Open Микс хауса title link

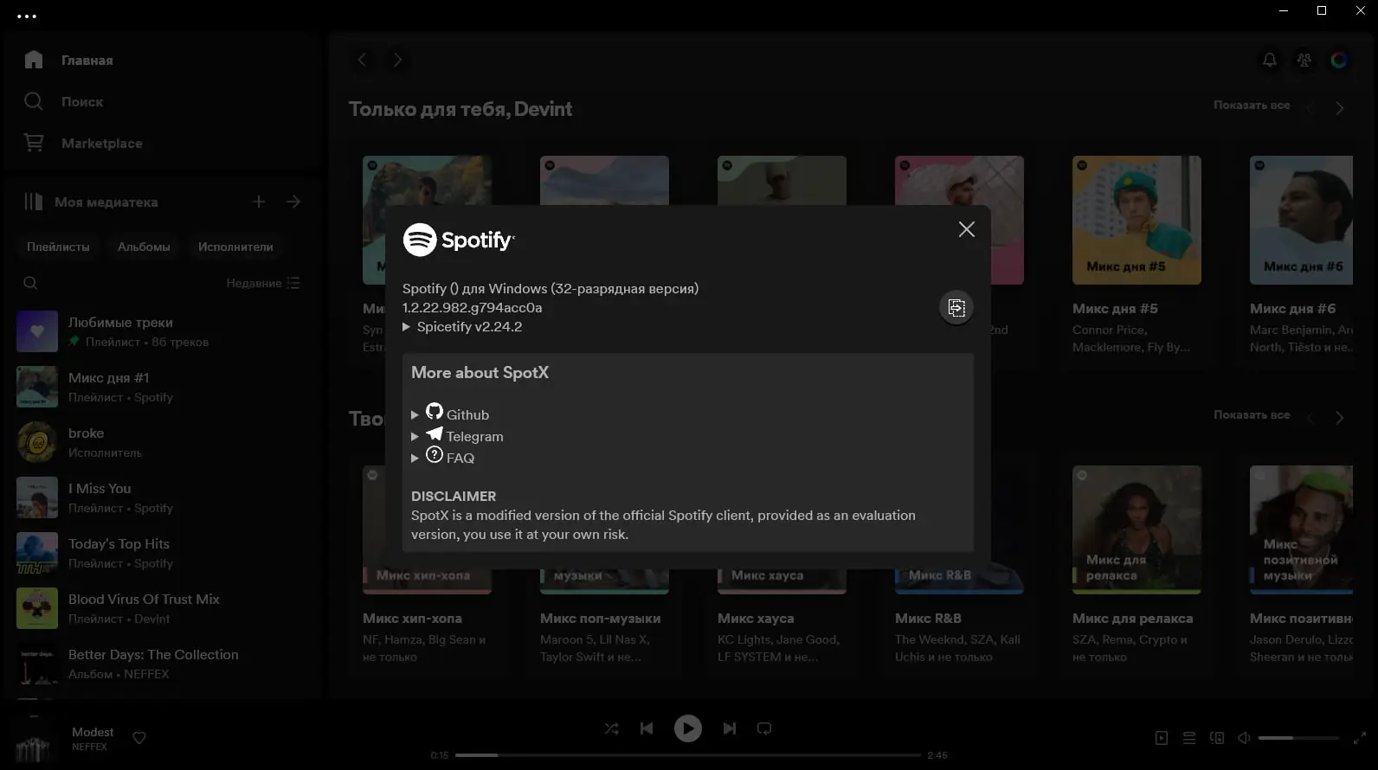[756, 619]
